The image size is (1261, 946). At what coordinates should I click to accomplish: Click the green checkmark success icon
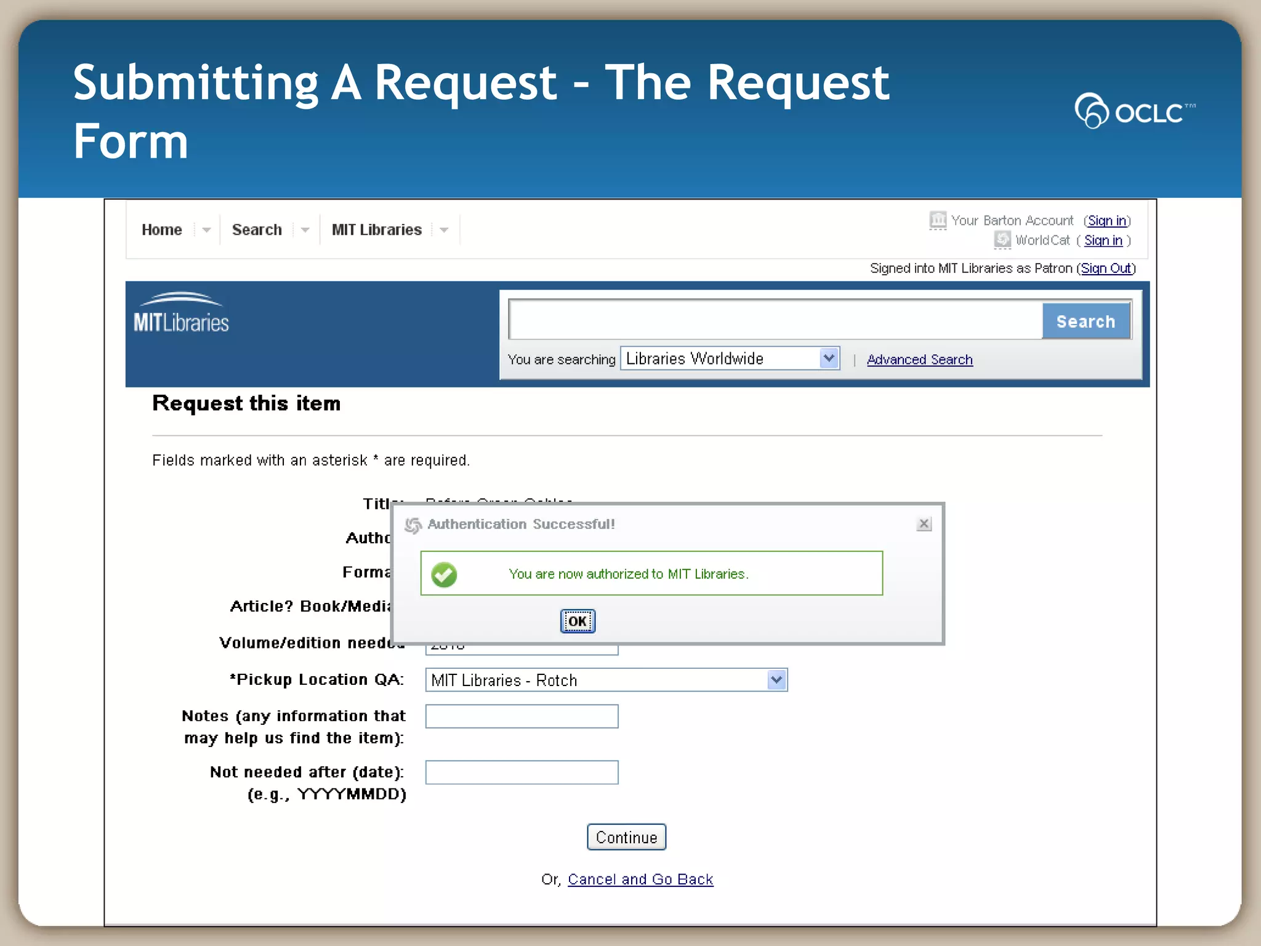[x=444, y=575]
